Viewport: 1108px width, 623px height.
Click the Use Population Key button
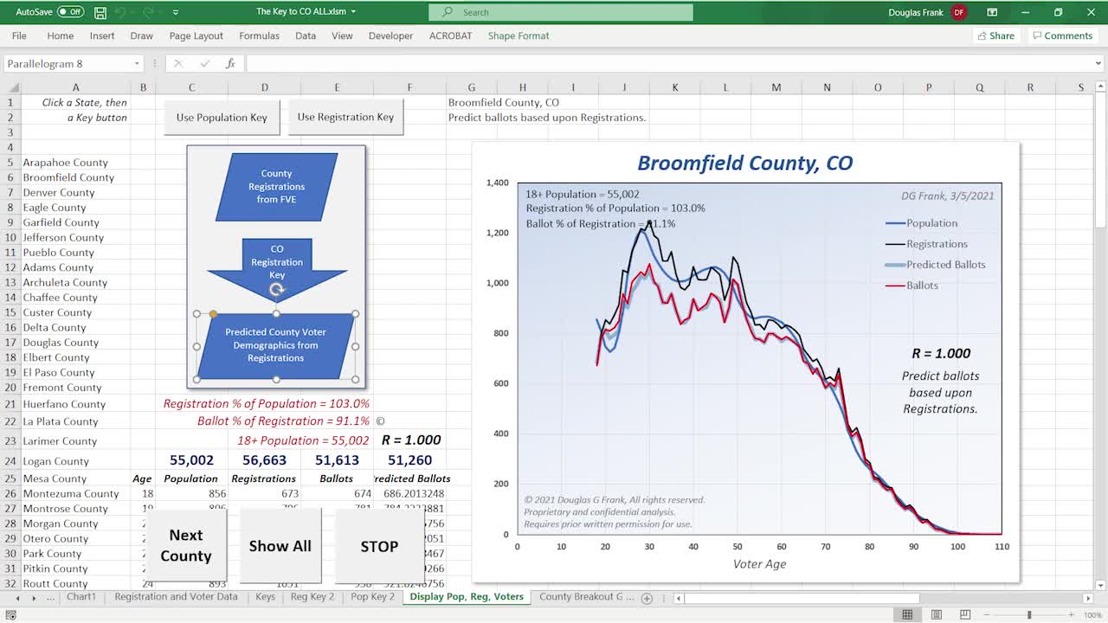pyautogui.click(x=222, y=117)
